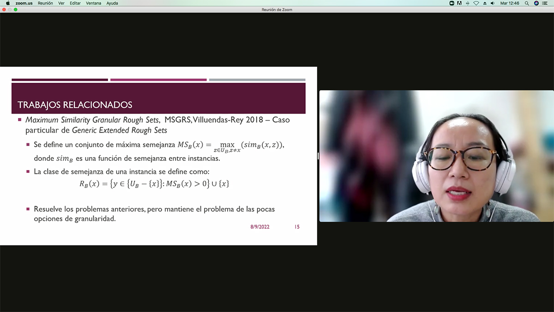Click the green fullscreen window button
The height and width of the screenshot is (312, 554).
click(16, 9)
